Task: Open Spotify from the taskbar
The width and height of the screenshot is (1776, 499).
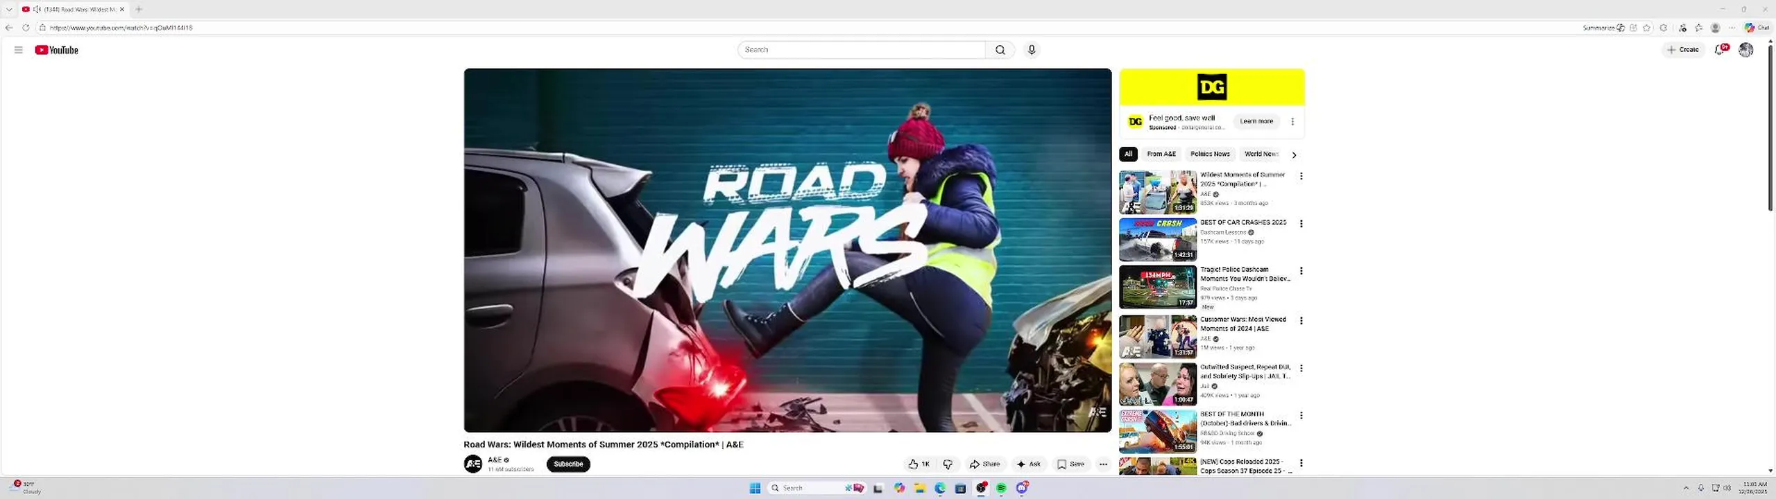Action: tap(1001, 488)
